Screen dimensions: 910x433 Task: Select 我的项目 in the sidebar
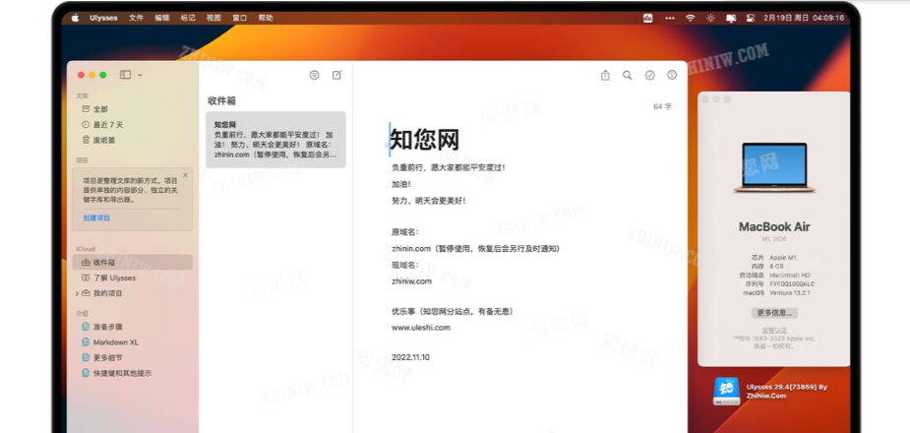pyautogui.click(x=107, y=293)
